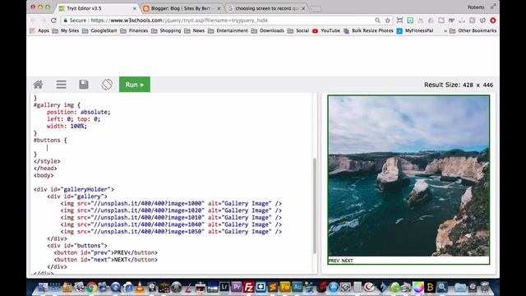Open the Finances bookmarks folder

pos(134,30)
